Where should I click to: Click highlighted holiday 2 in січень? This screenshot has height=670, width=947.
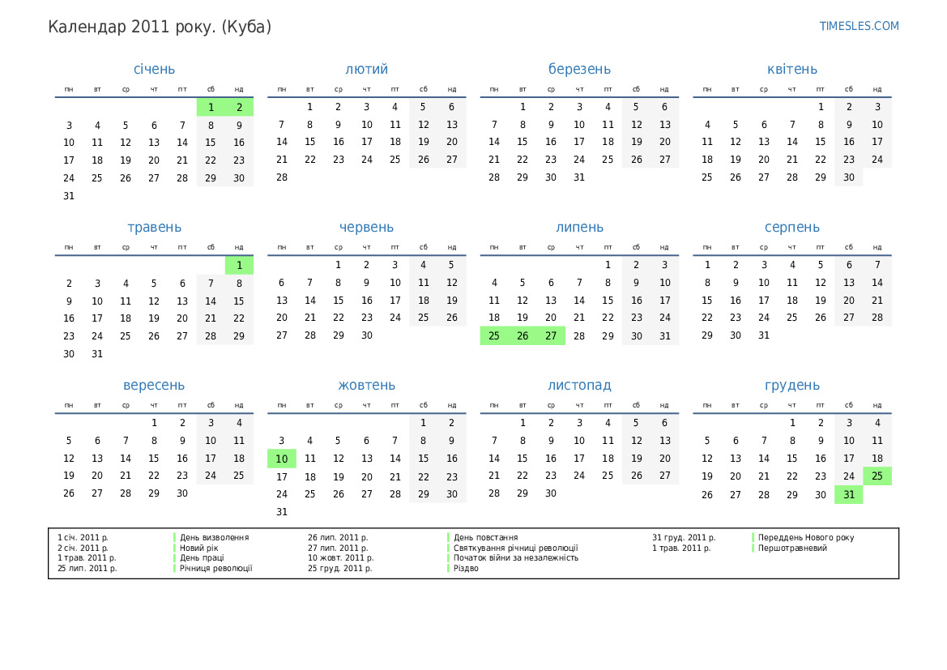coord(239,107)
